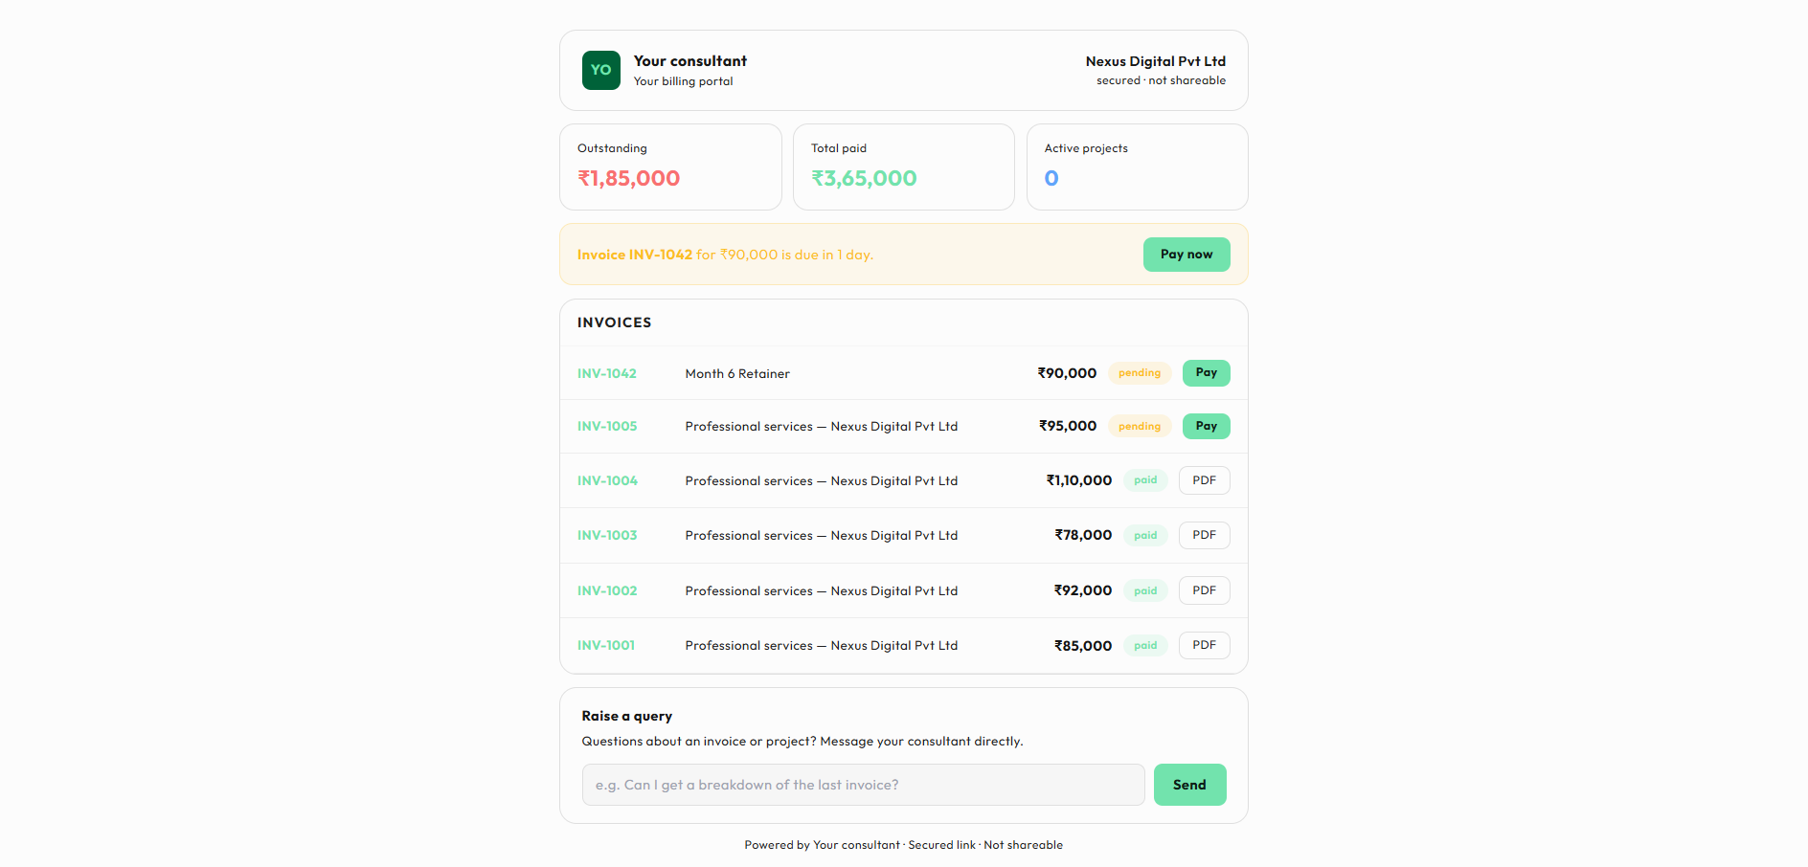Pay the ₹95,000 invoice INV-1005

point(1206,426)
